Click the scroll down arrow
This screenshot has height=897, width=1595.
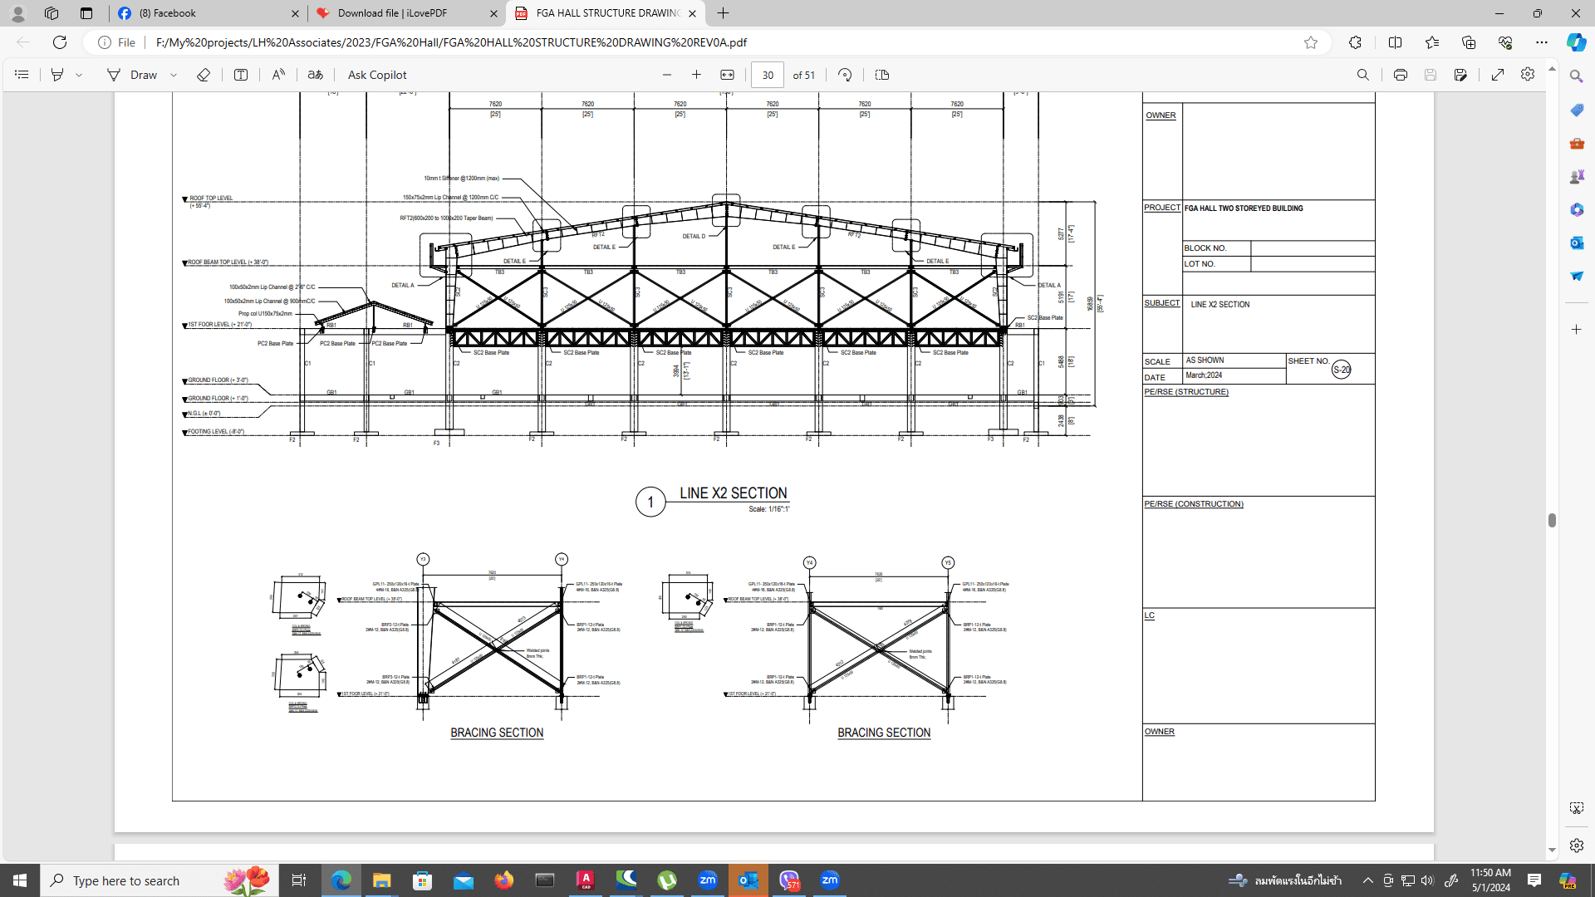pyautogui.click(x=1552, y=850)
